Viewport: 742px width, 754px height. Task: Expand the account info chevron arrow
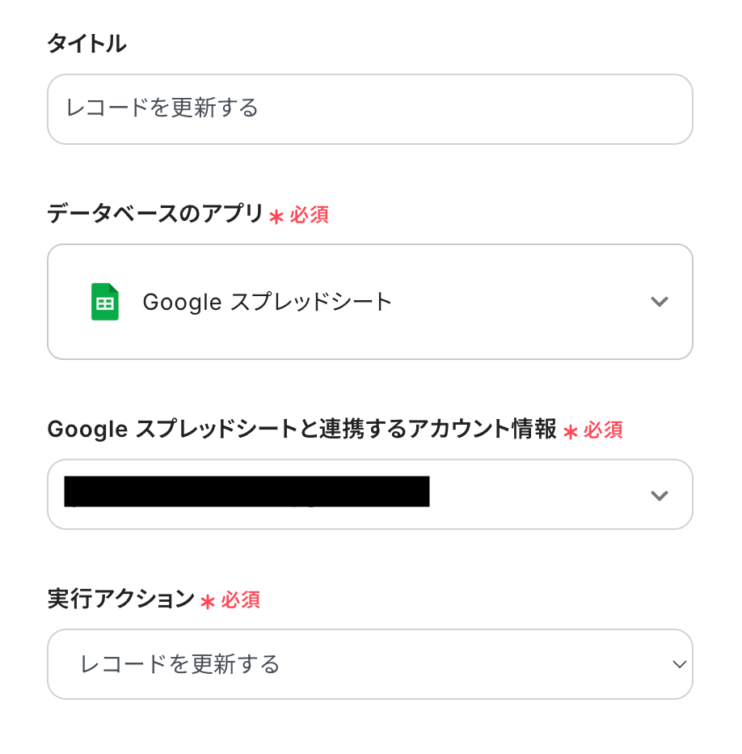coord(660,495)
